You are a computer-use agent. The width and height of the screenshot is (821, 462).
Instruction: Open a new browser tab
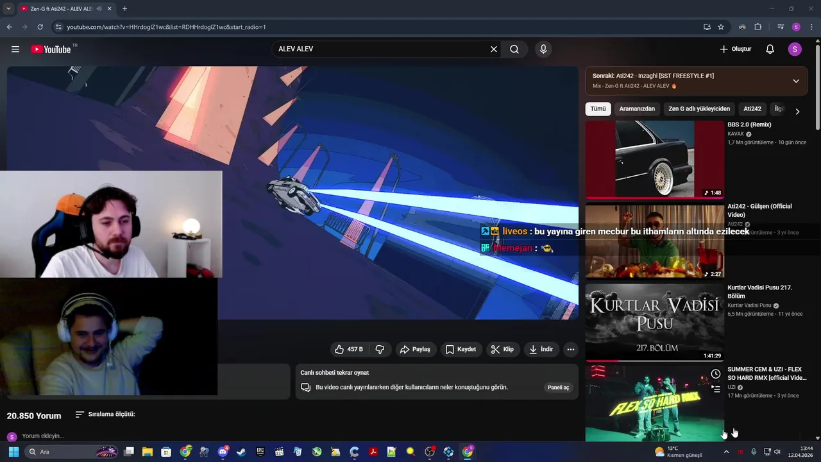(x=124, y=8)
